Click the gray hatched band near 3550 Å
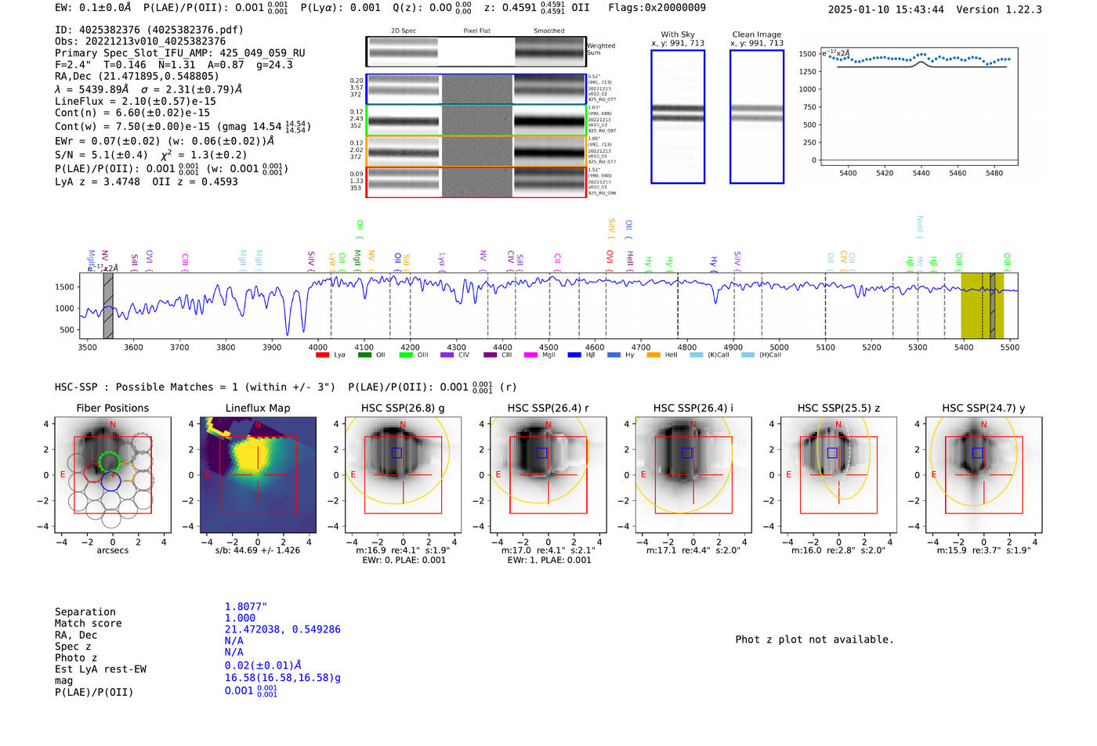This screenshot has height=746, width=1097. 108,305
